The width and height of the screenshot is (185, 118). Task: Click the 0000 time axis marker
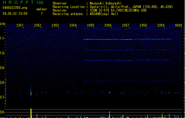tap(179, 25)
